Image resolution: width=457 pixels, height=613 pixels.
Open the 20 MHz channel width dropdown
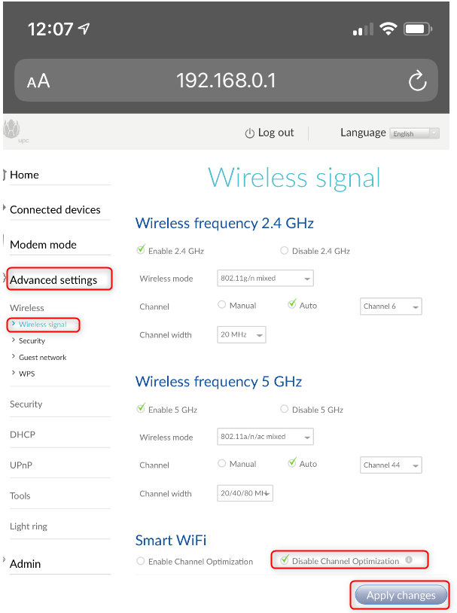point(242,334)
